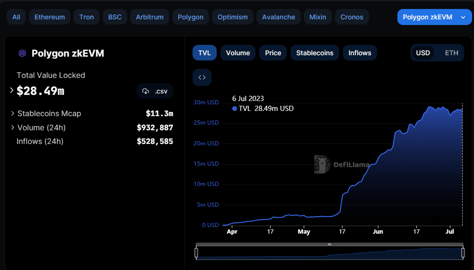Expand the Total Value Locked breakdown chevron

[11, 90]
